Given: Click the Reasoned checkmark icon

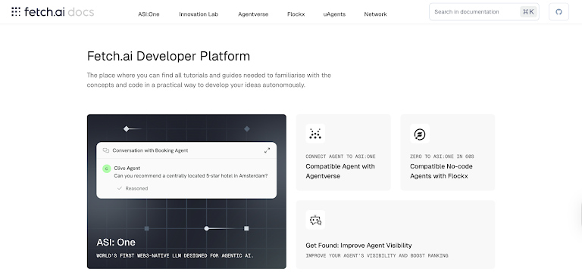Looking at the screenshot, I should (x=120, y=188).
